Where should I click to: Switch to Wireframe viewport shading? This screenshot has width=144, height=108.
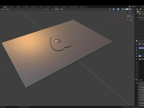(125, 9)
